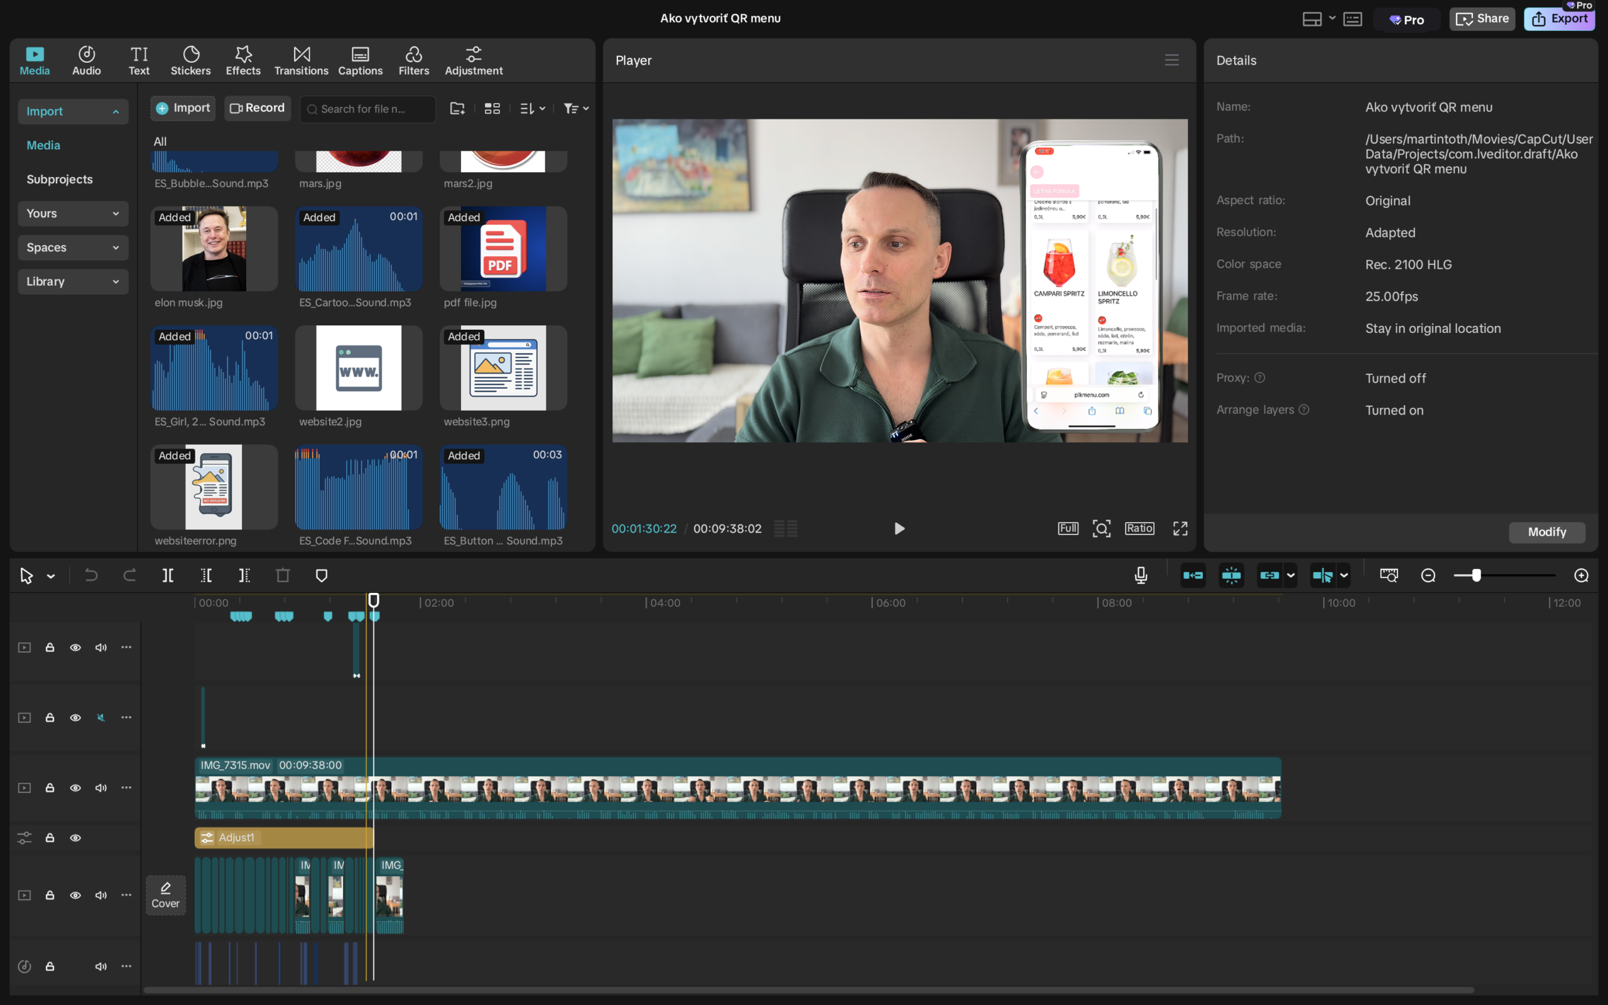Enter fullscreen player mode
This screenshot has width=1608, height=1005.
(x=1180, y=528)
